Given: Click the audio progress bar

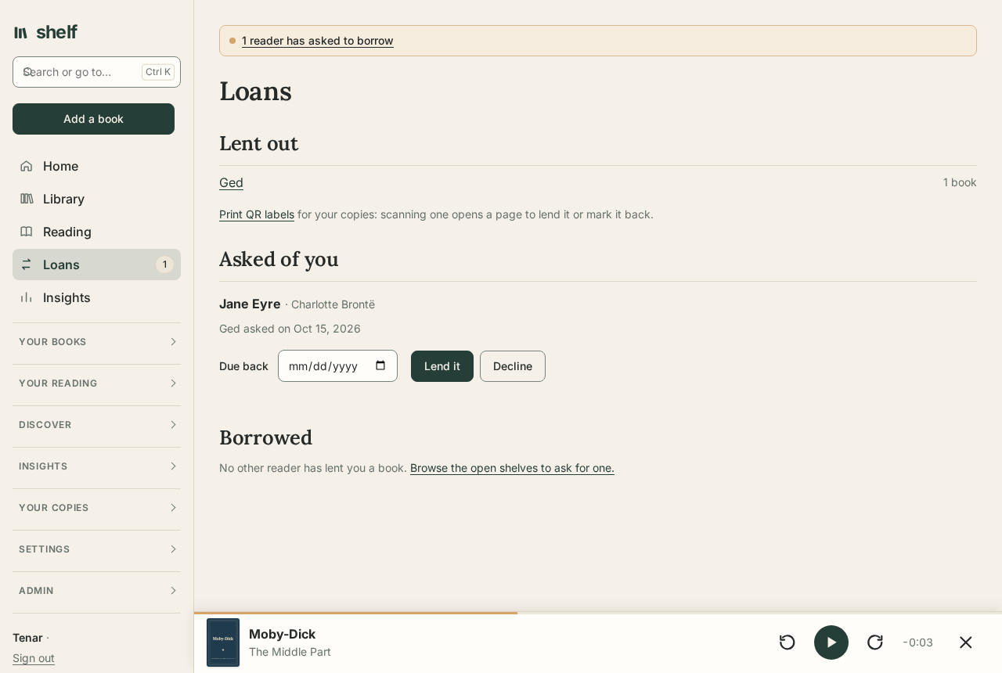Looking at the screenshot, I should click(598, 613).
